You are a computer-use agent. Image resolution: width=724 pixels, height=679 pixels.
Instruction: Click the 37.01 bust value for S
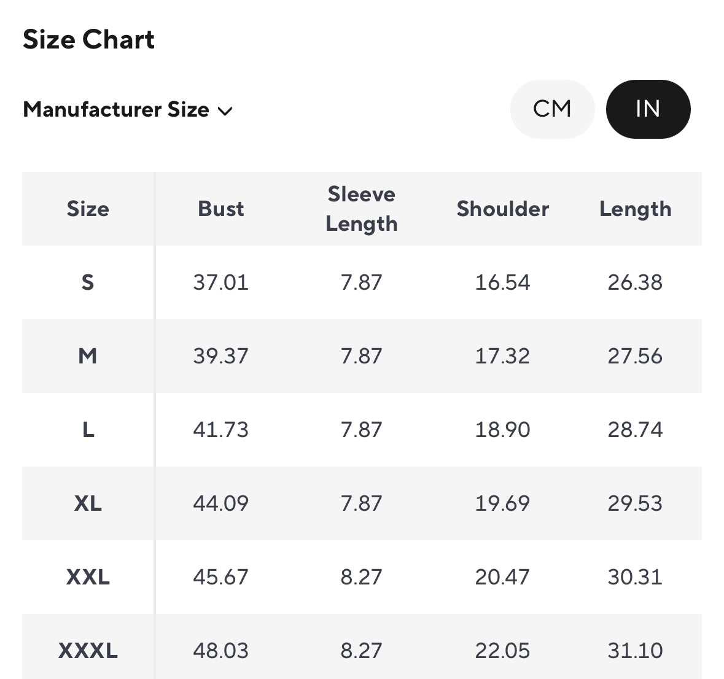point(220,282)
